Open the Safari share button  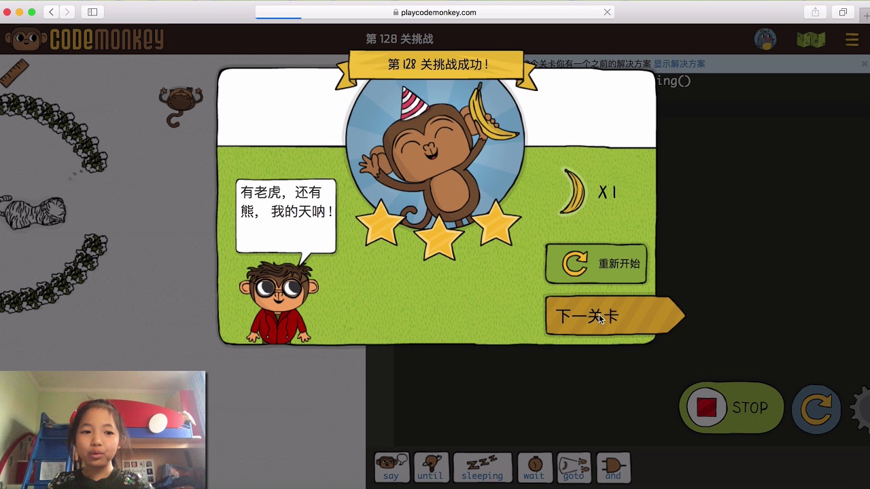click(815, 12)
